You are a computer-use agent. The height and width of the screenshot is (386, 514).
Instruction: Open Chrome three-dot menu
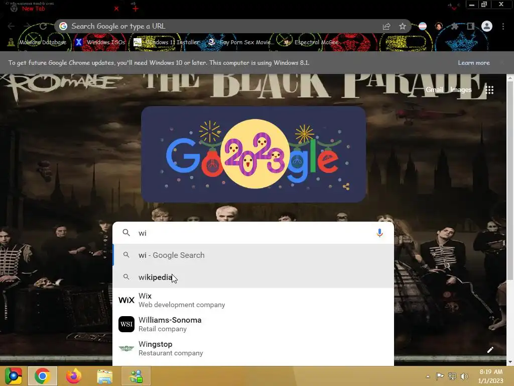tap(503, 26)
